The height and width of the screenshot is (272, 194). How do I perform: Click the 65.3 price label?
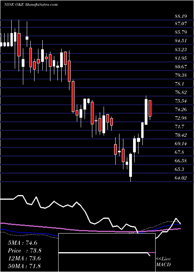[x=180, y=169]
